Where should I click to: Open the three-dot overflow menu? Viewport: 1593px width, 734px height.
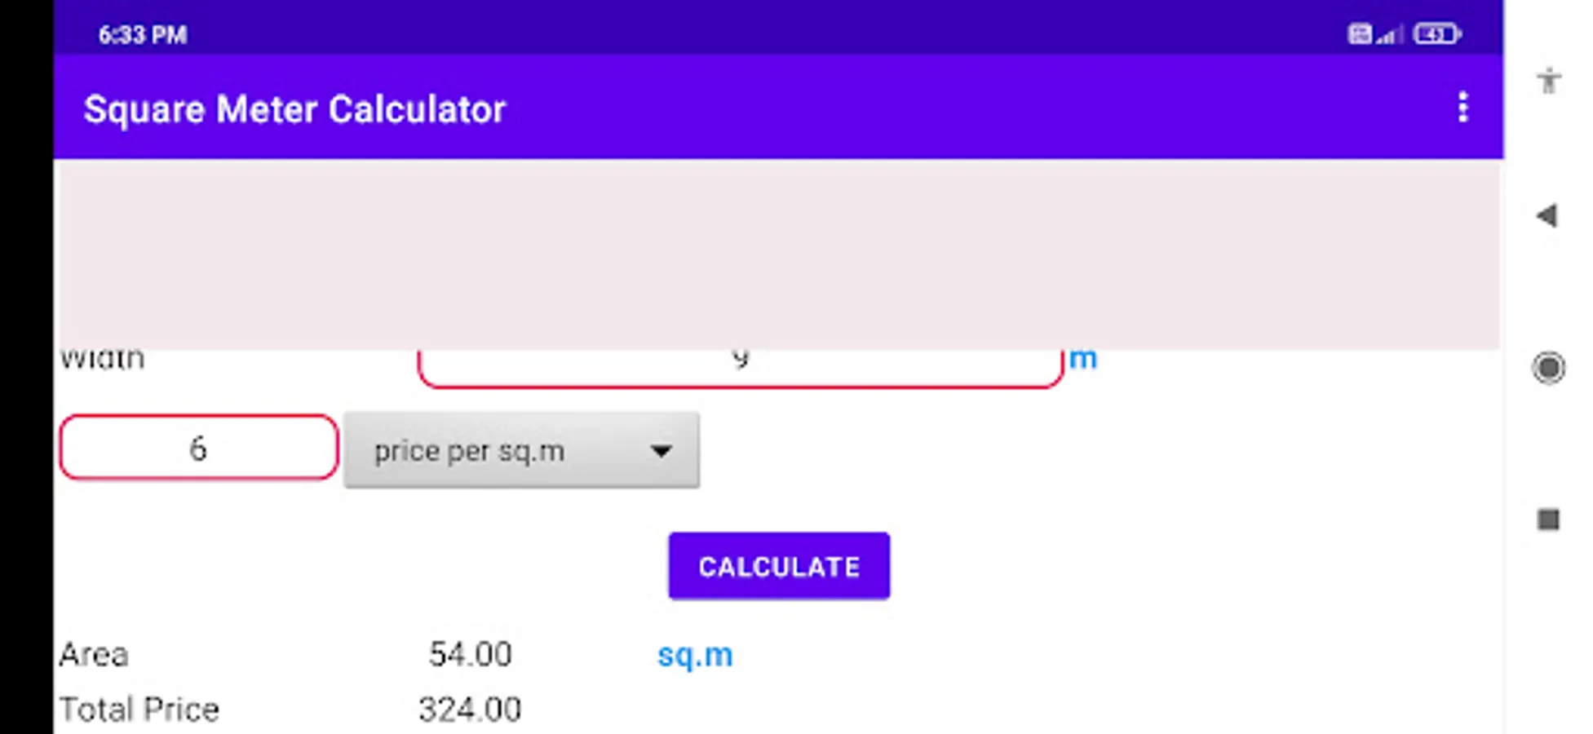[1462, 108]
